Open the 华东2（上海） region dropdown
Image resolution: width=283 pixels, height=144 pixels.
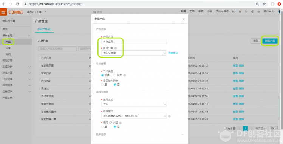pos(37,12)
